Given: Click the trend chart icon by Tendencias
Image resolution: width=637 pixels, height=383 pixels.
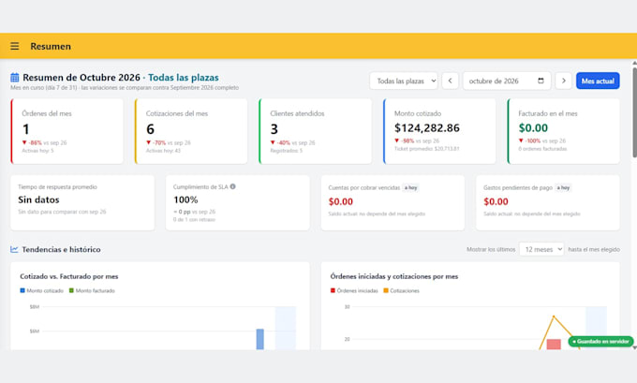Looking at the screenshot, I should pos(14,249).
